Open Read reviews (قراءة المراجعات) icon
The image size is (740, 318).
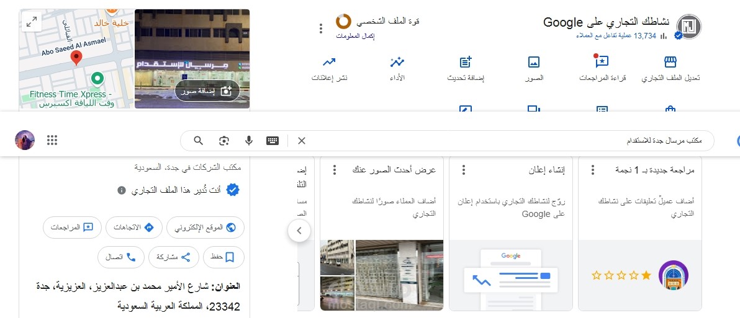point(601,62)
